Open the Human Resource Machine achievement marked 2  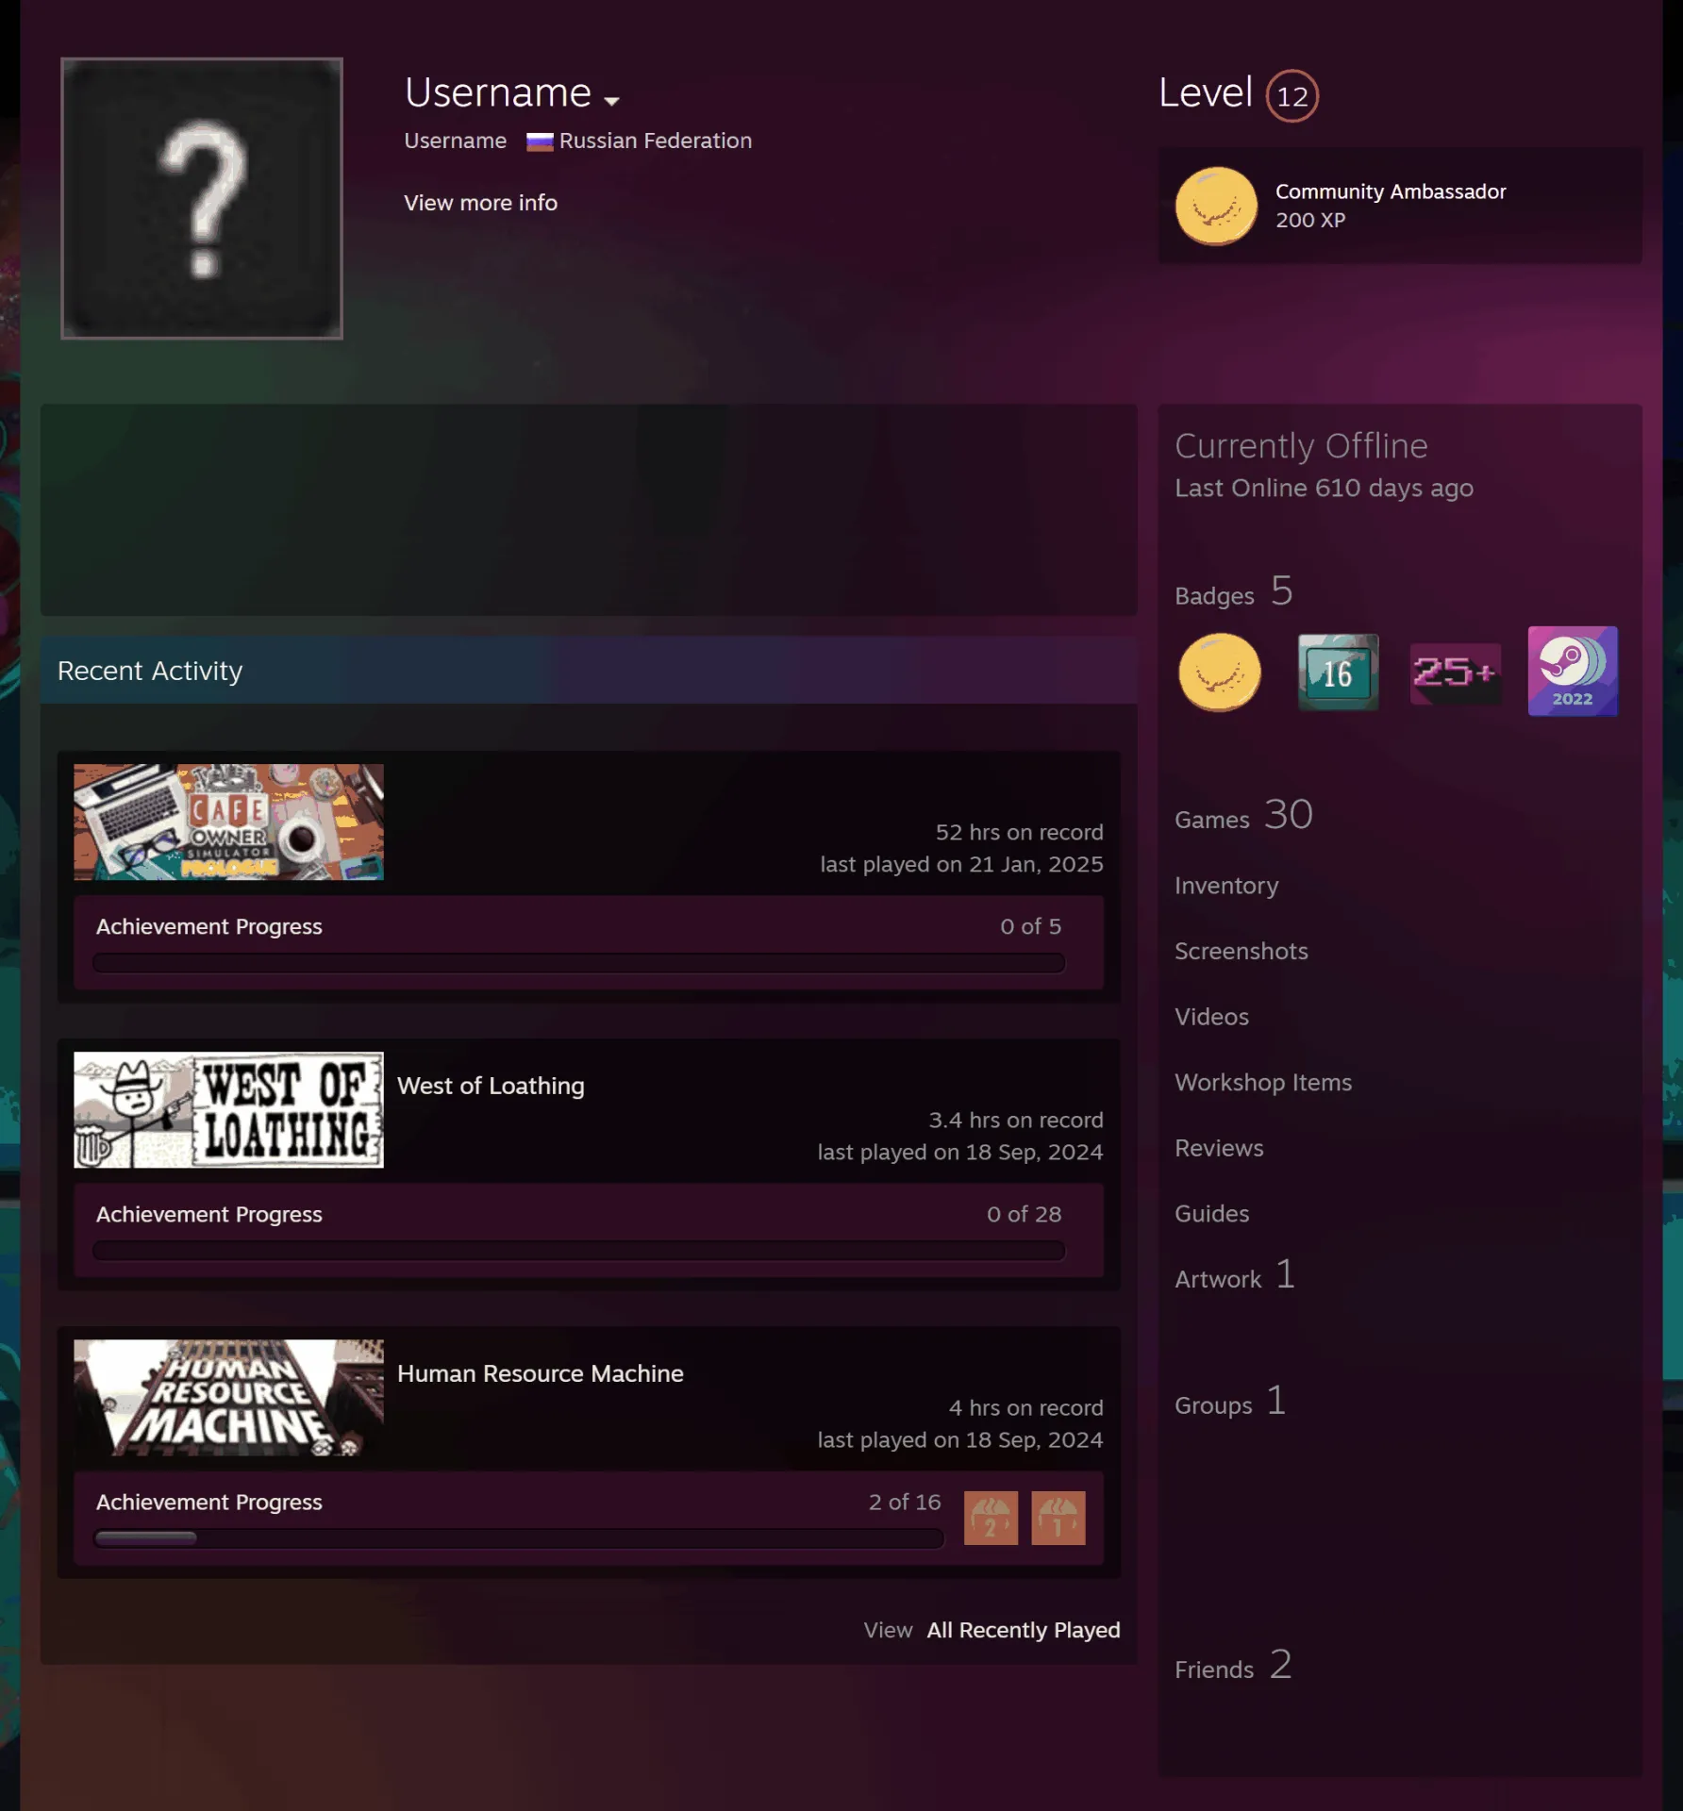point(991,1518)
